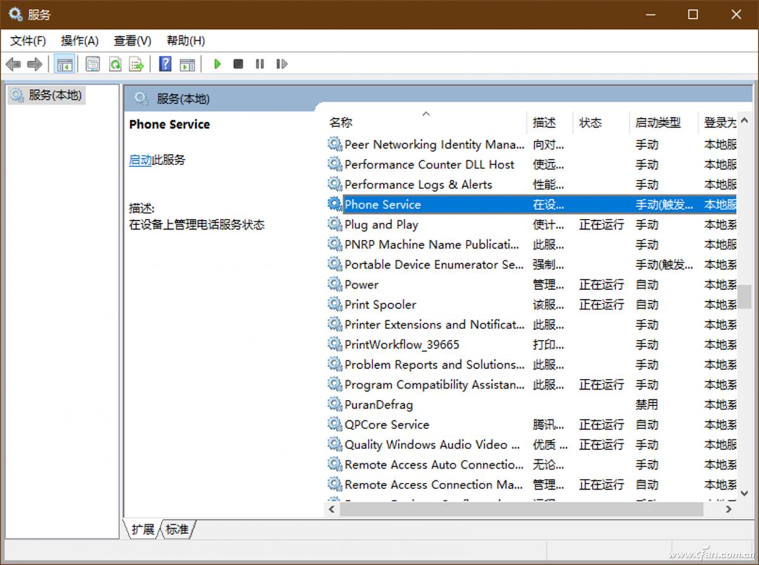Click the Export List toolbar icon

tap(137, 64)
